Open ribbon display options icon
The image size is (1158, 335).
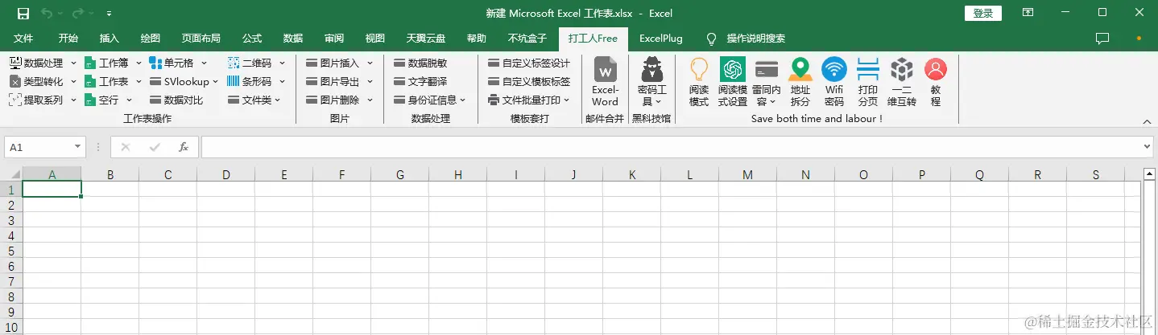point(1028,13)
